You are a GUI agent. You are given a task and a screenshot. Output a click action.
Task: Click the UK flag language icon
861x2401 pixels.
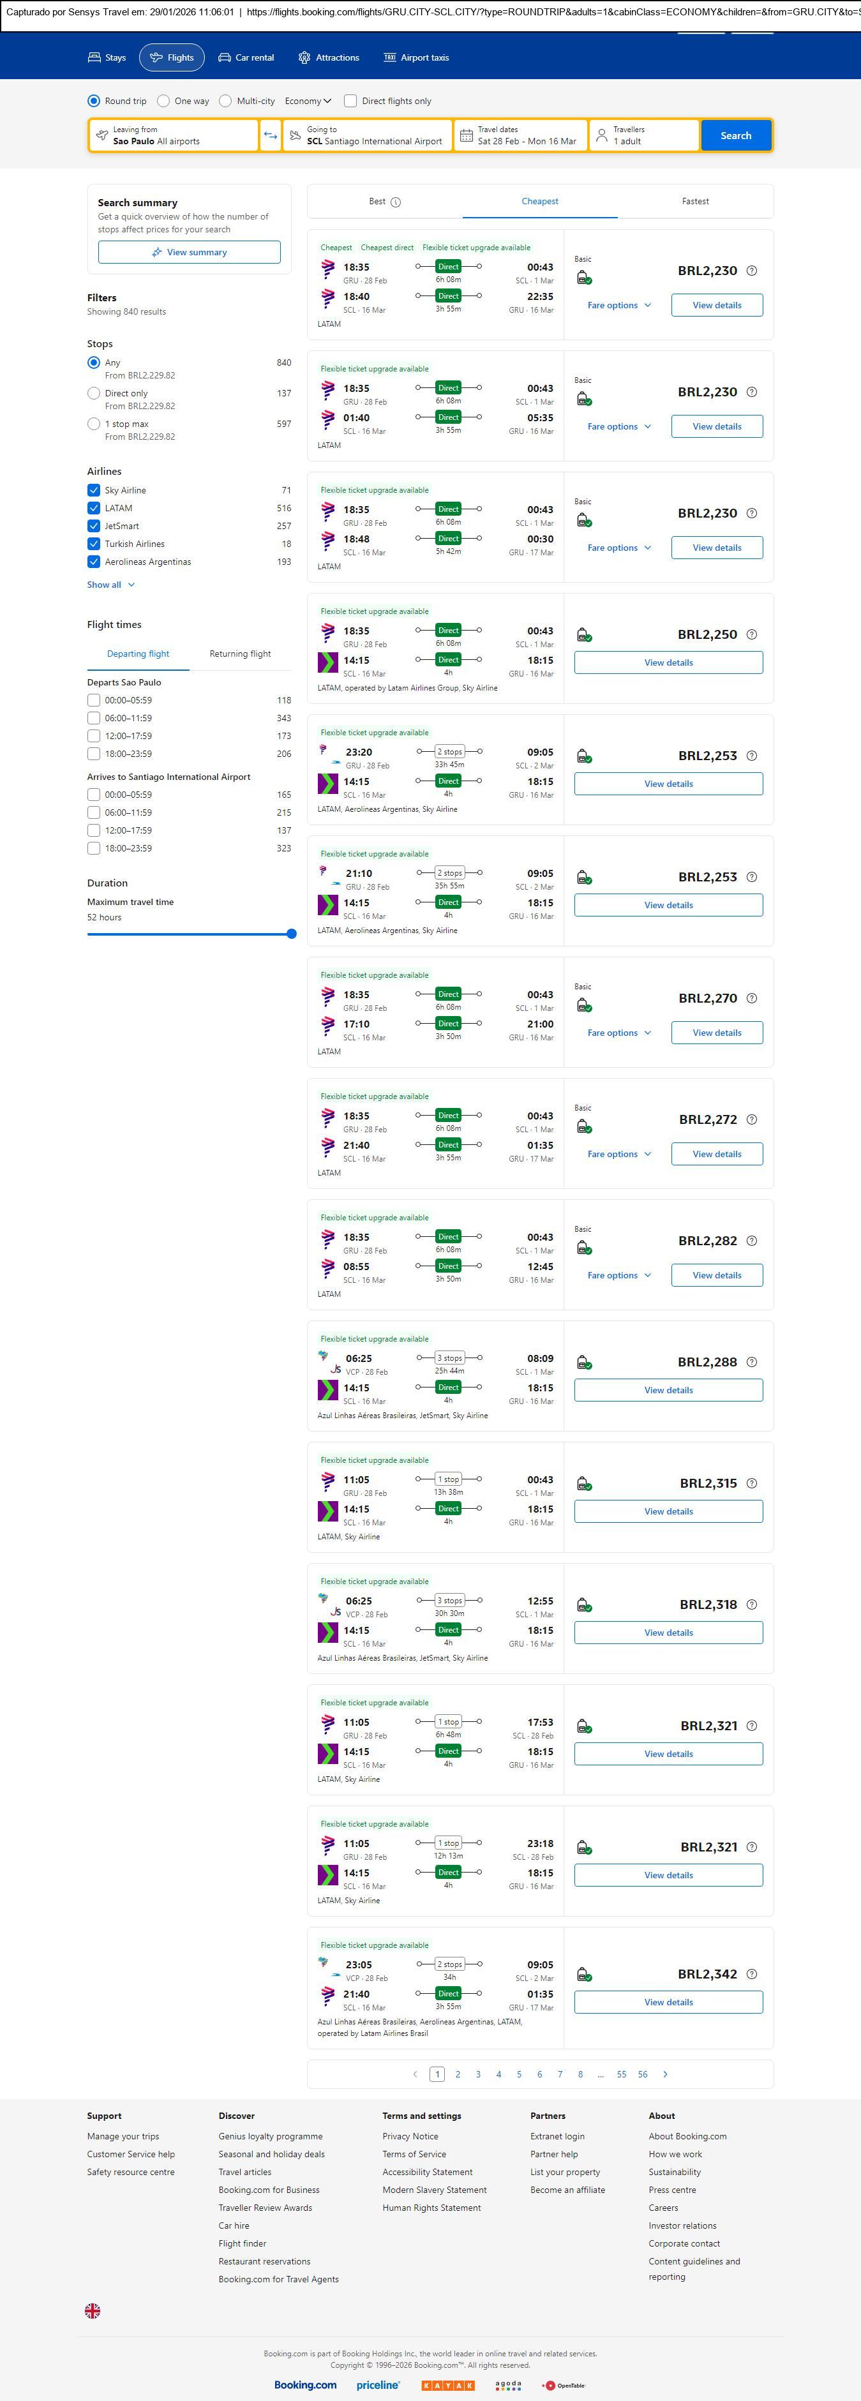pyautogui.click(x=93, y=2310)
